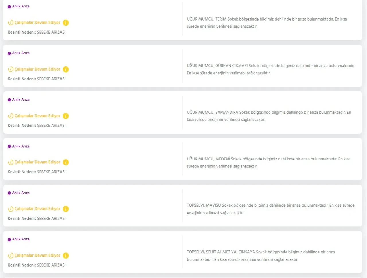This screenshot has width=367, height=278.
Task: Click the ŞEHİT AHMET YALÇINKAYA Sokak outage description
Action: (261, 256)
